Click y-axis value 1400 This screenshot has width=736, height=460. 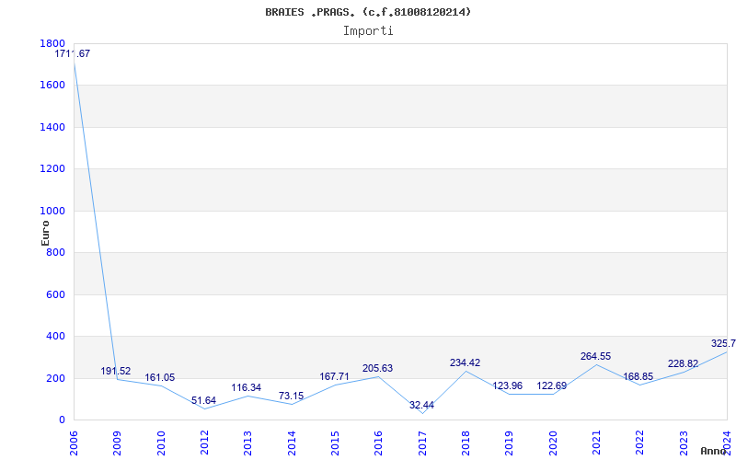[52, 127]
